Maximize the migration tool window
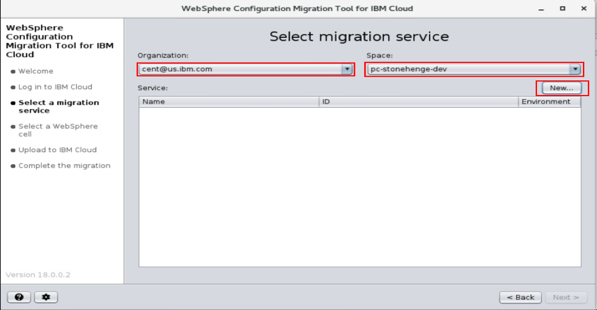The height and width of the screenshot is (310, 597). pos(563,9)
